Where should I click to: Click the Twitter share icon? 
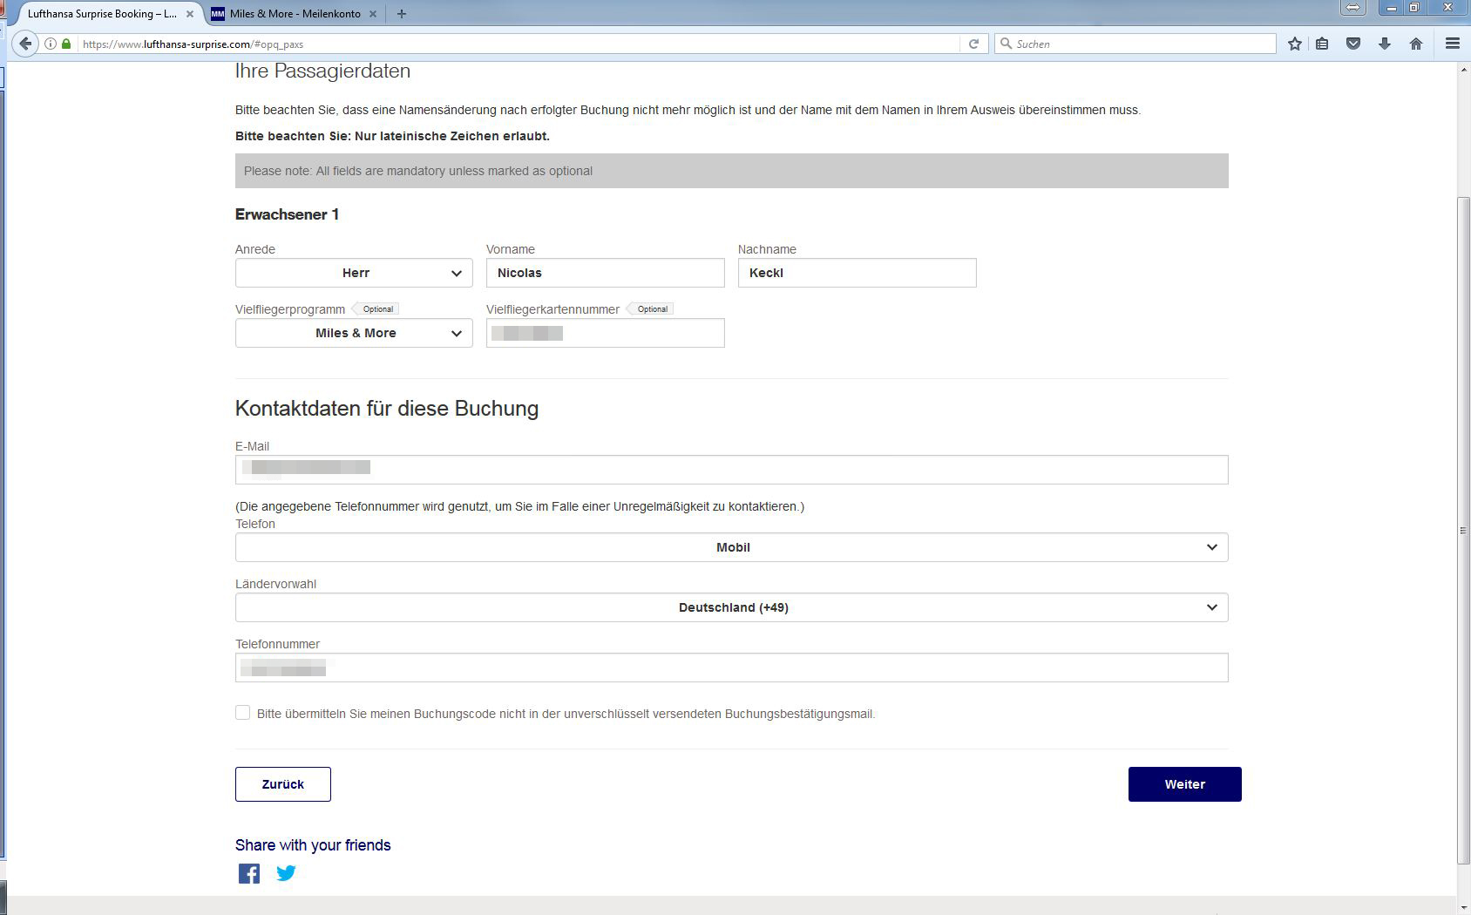click(286, 873)
